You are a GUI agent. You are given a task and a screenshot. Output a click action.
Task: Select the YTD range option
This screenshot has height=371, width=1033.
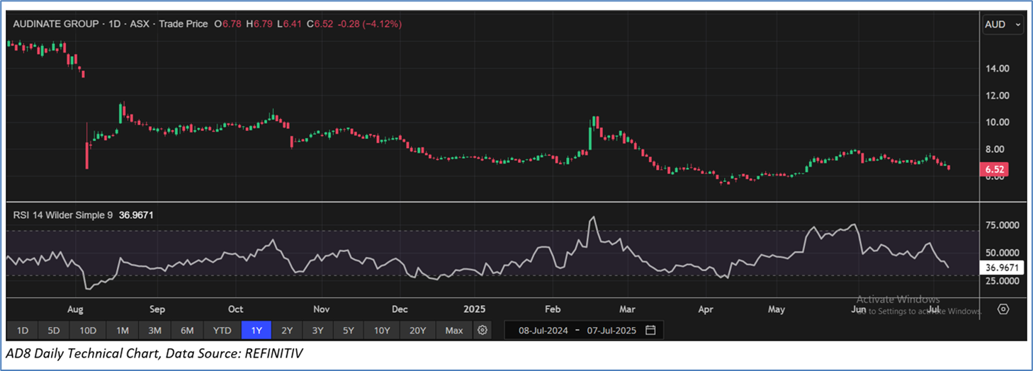tap(222, 330)
